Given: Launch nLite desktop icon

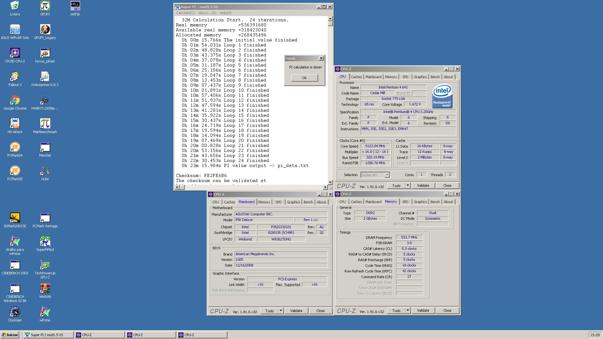Looking at the screenshot, I should [x=45, y=173].
